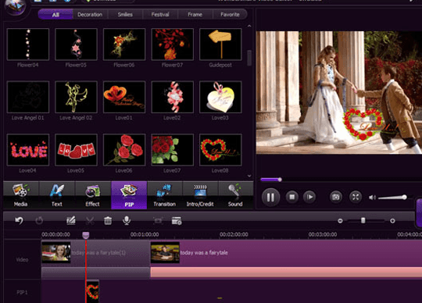Click the 00:03:00:00 ruler mark
Image resolution: width=422 pixels, height=303 pixels.
click(323, 234)
